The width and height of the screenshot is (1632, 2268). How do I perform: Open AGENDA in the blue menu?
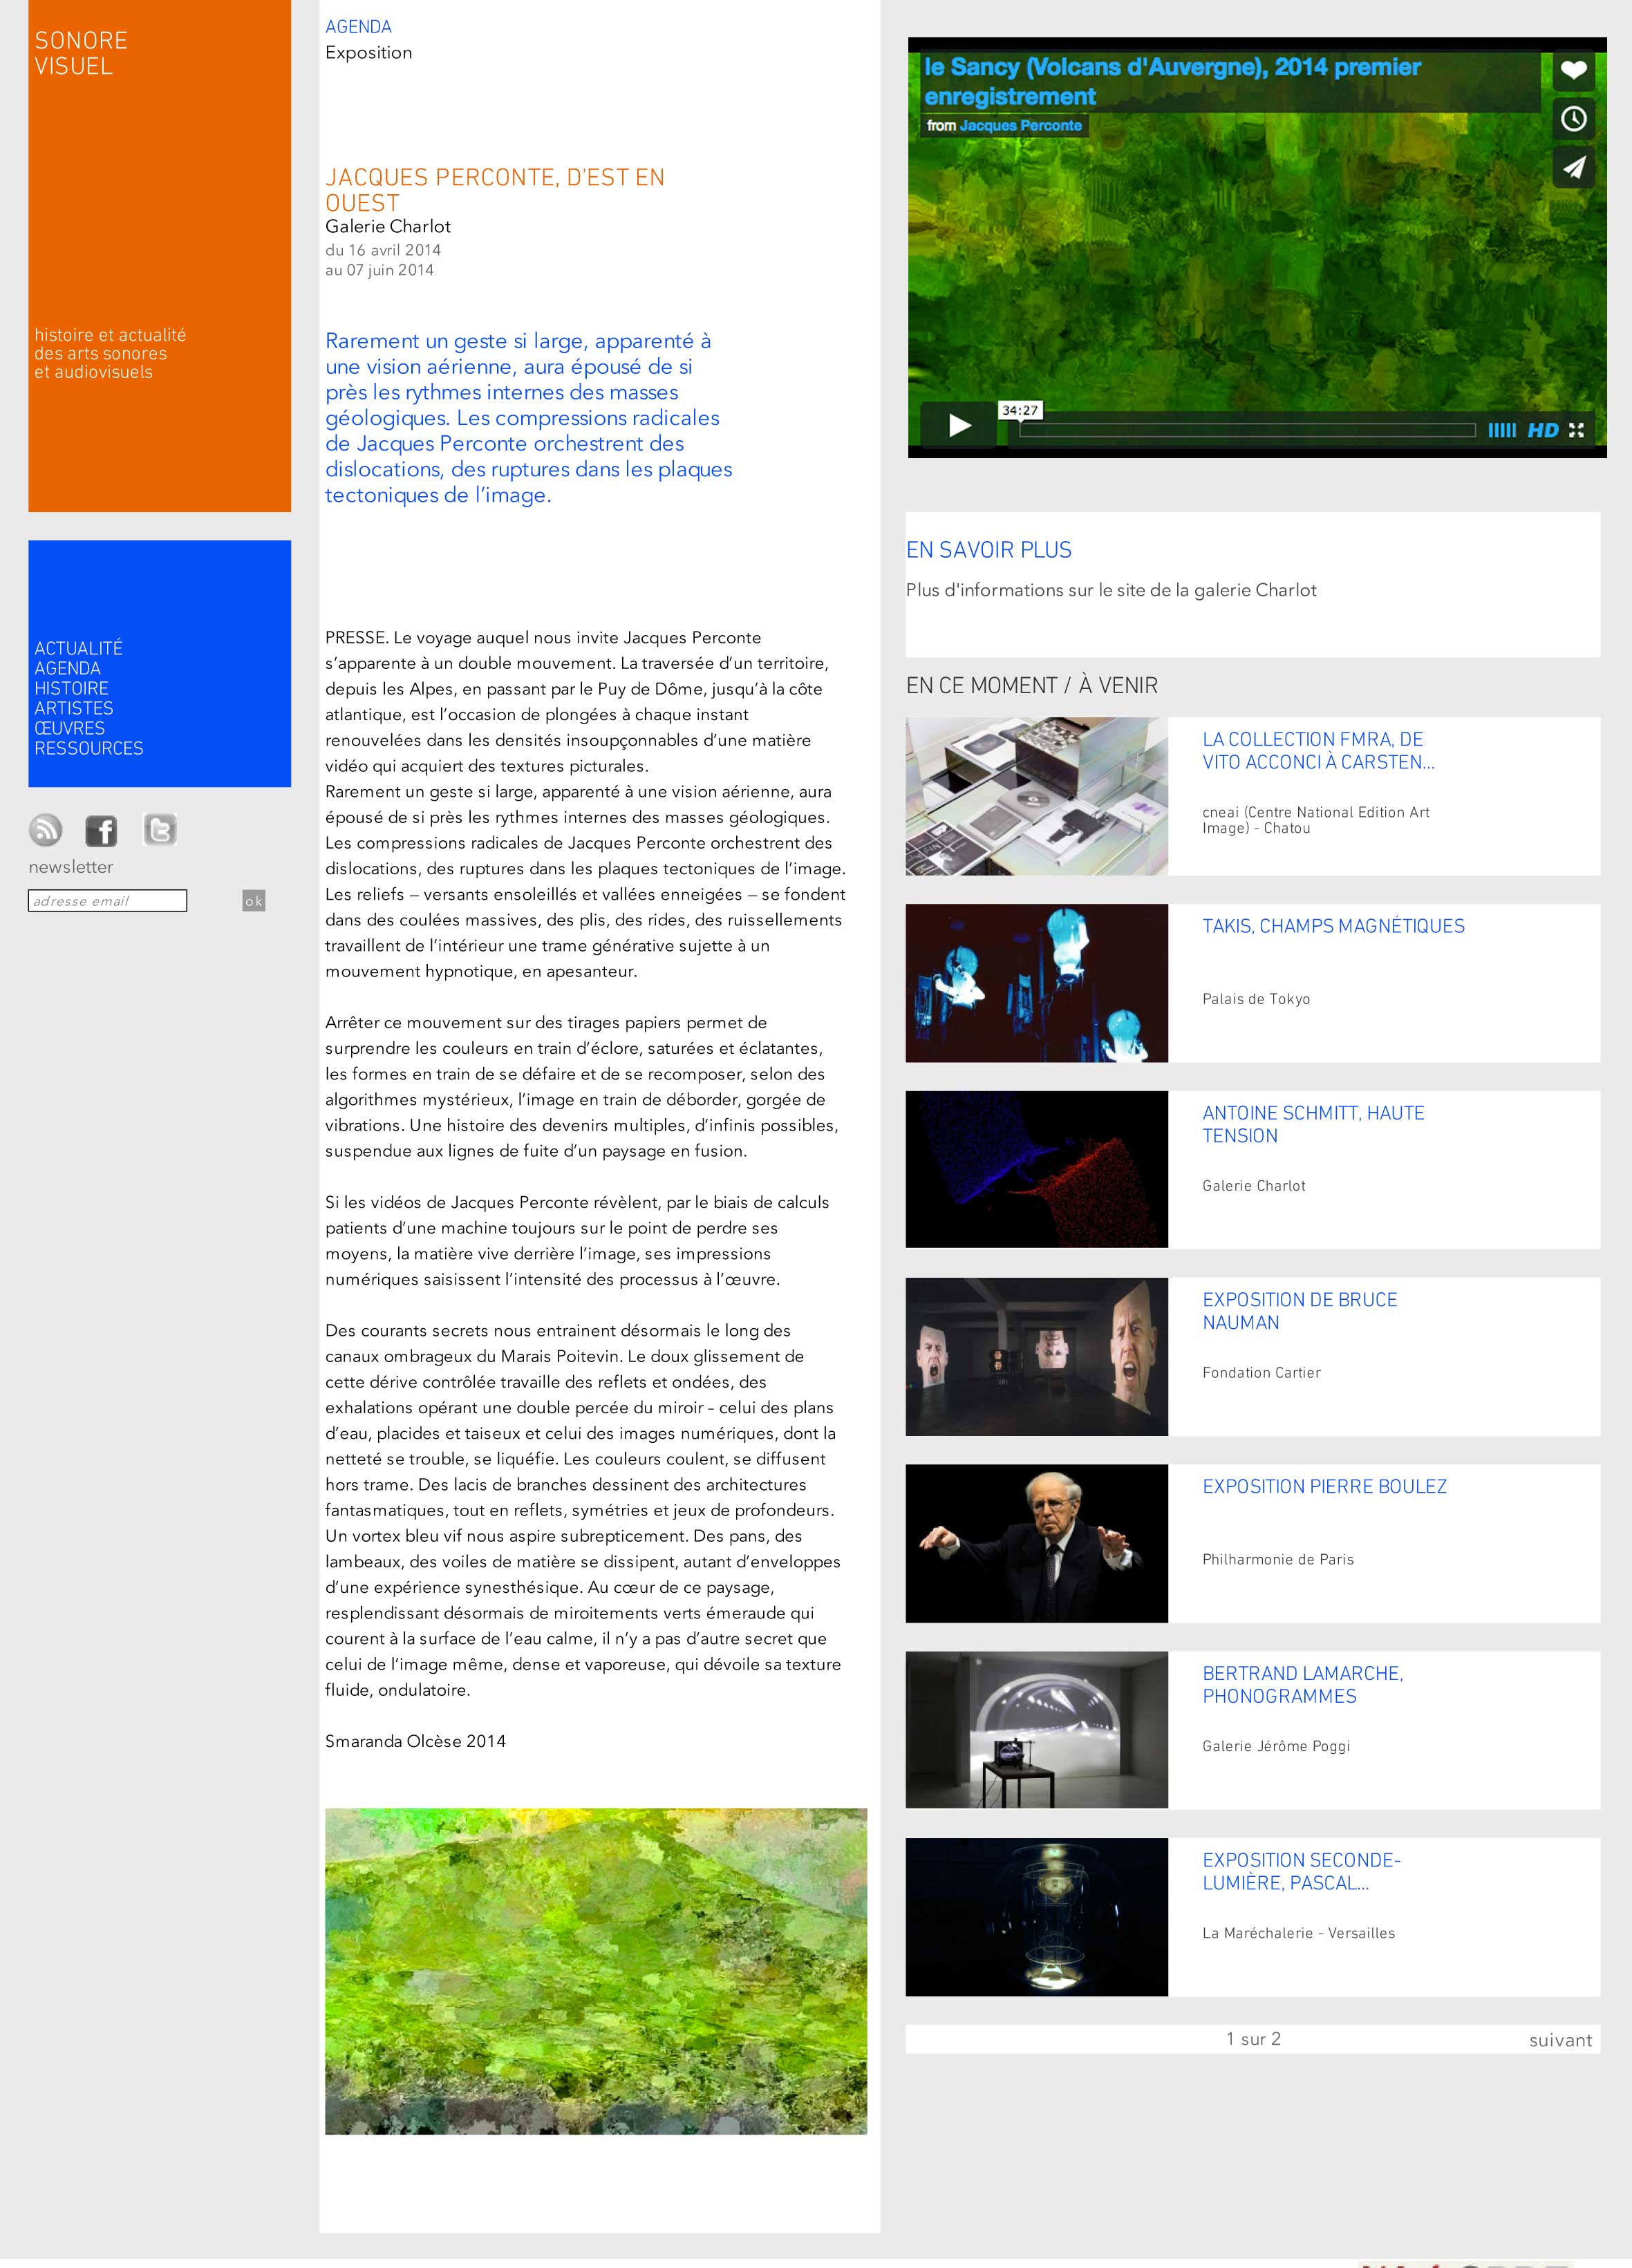67,668
